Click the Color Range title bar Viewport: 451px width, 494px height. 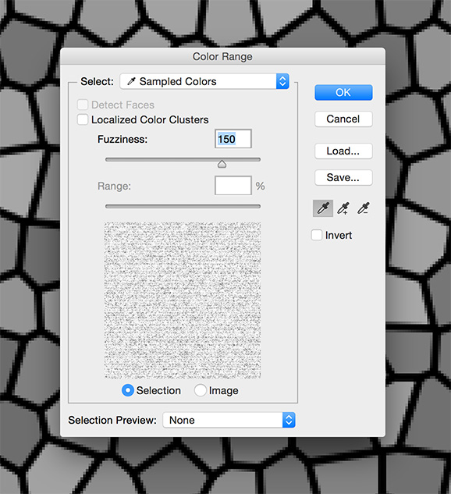tap(222, 56)
